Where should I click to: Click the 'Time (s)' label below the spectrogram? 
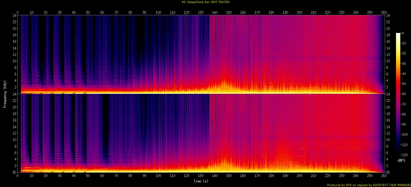coord(201,181)
